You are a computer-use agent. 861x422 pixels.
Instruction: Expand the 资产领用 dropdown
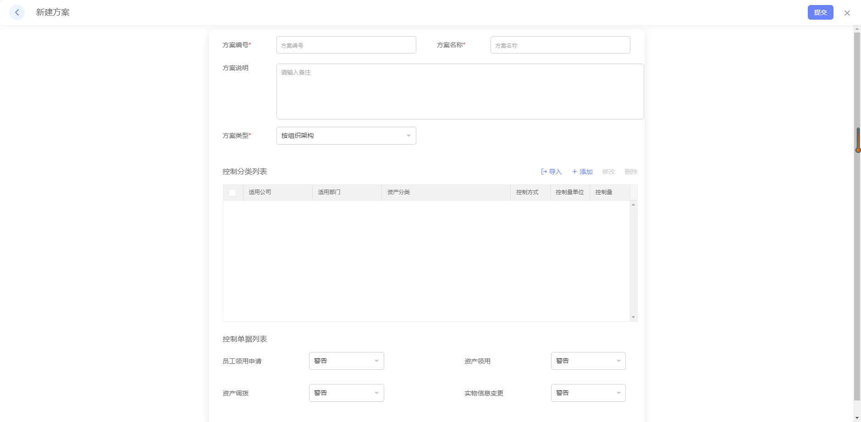pos(588,361)
